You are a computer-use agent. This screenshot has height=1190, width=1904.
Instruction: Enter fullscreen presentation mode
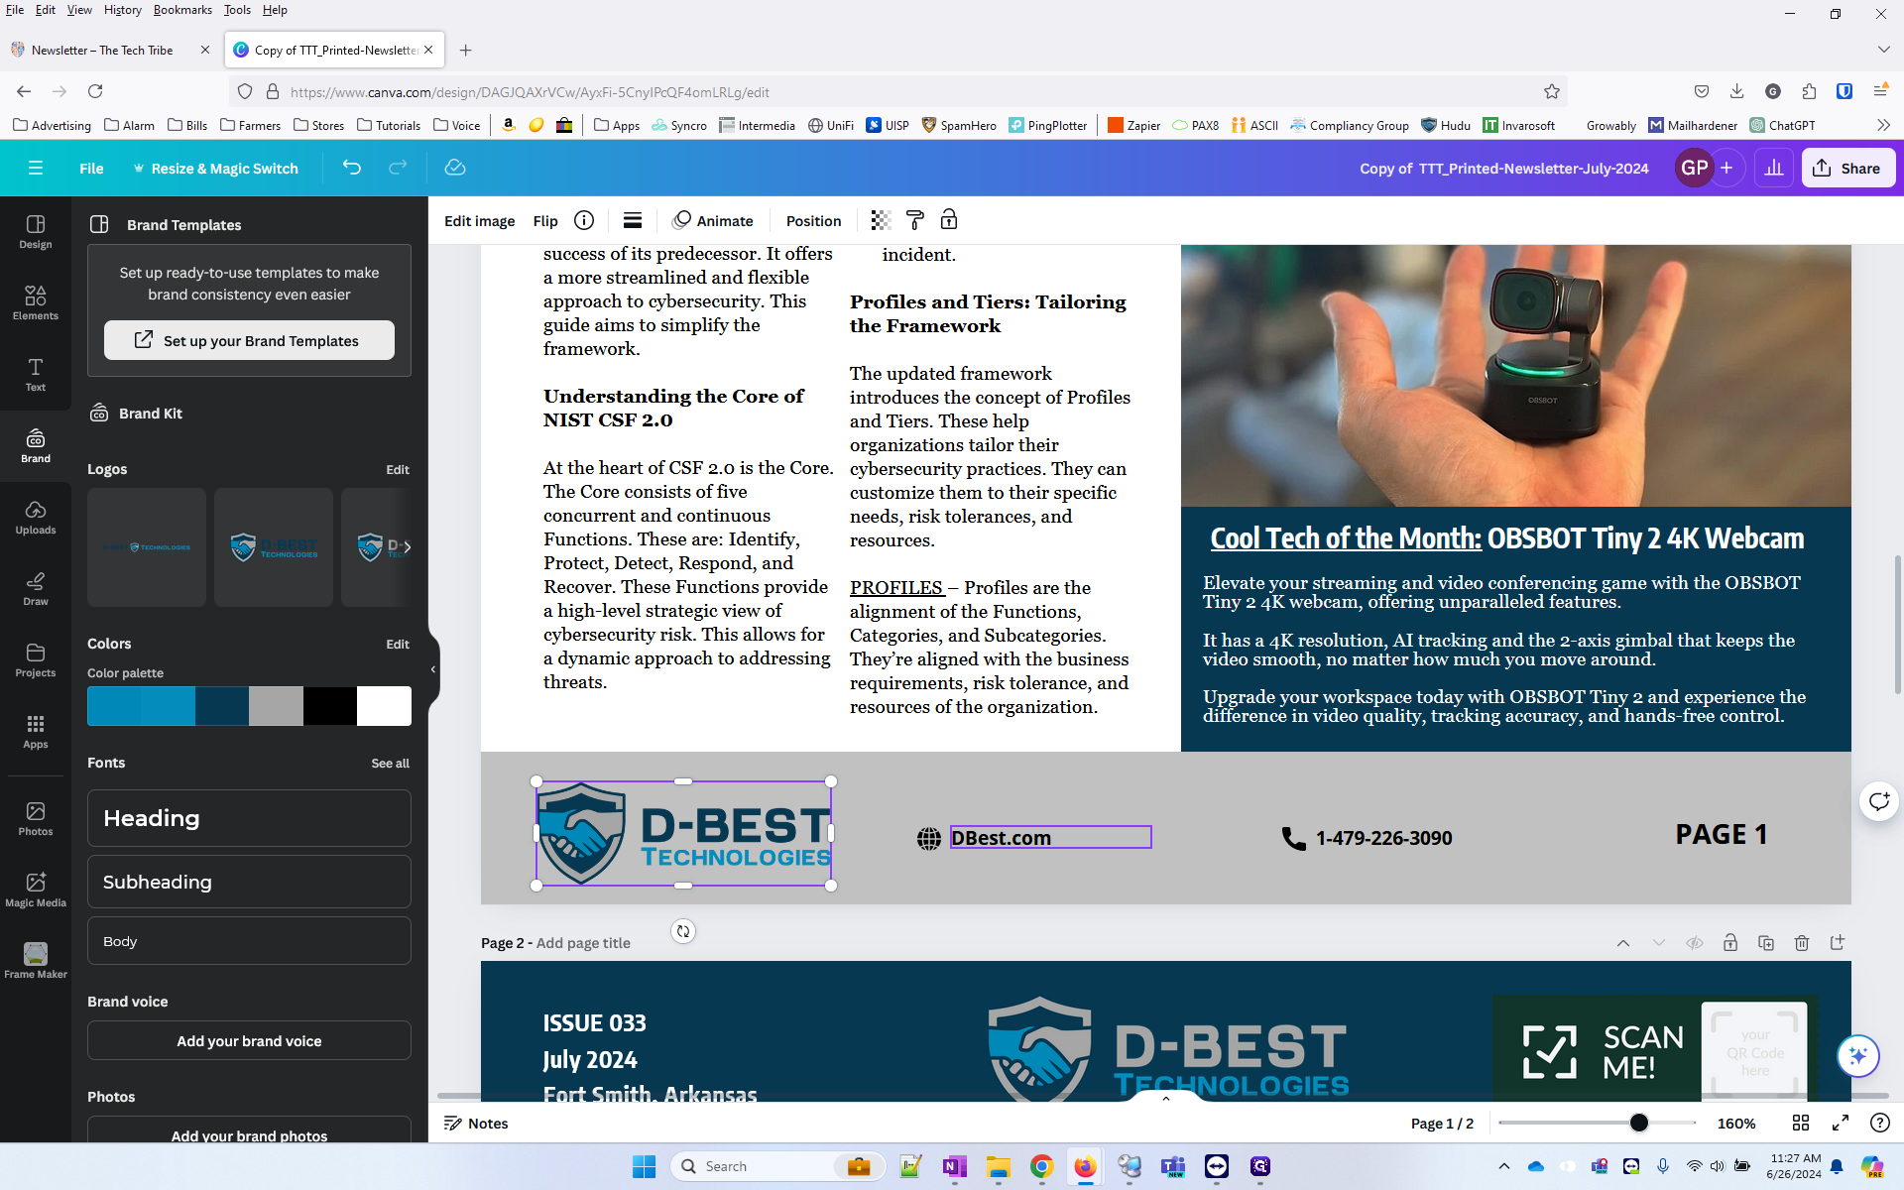[x=1841, y=1123]
